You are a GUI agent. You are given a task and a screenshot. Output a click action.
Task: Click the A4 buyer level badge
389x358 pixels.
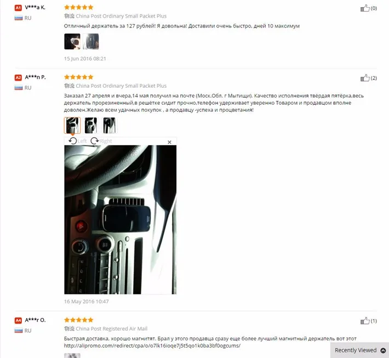click(18, 320)
